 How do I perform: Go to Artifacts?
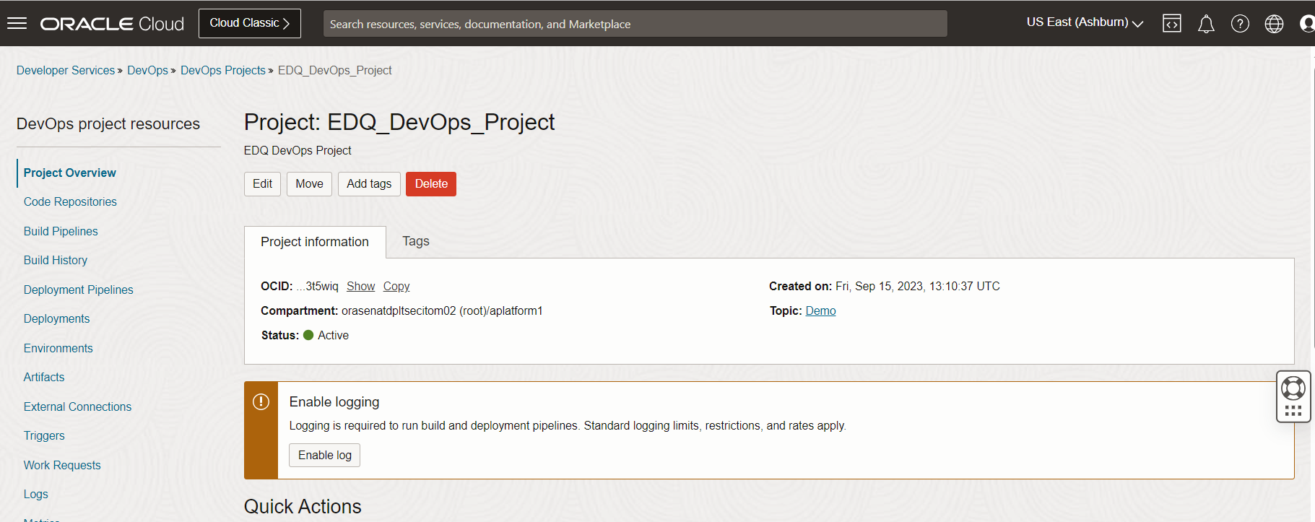coord(44,377)
